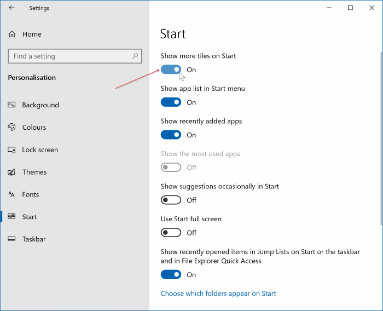Select the Fonts section
Image resolution: width=383 pixels, height=311 pixels.
click(x=31, y=194)
